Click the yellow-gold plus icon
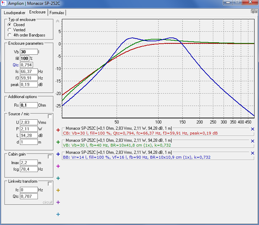259x225 pixels. (58, 190)
